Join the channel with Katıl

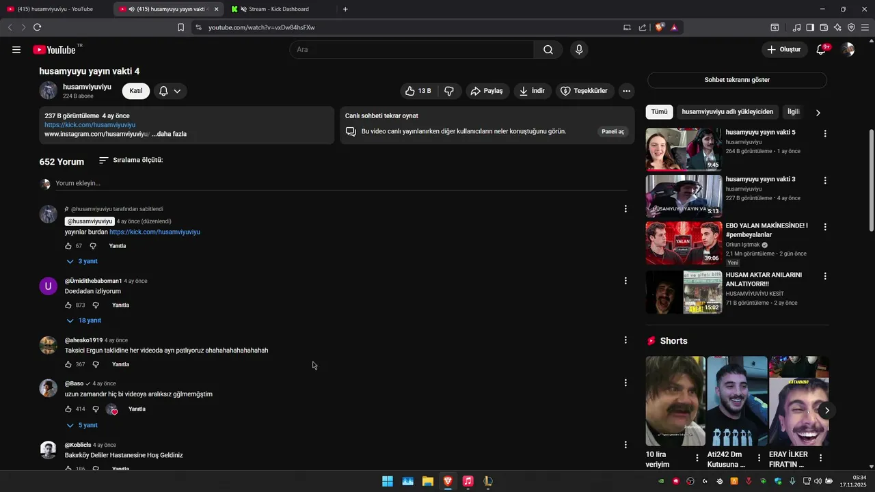click(x=136, y=91)
